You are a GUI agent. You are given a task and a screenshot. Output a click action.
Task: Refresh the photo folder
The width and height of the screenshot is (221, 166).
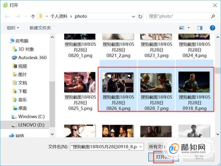[140, 16]
